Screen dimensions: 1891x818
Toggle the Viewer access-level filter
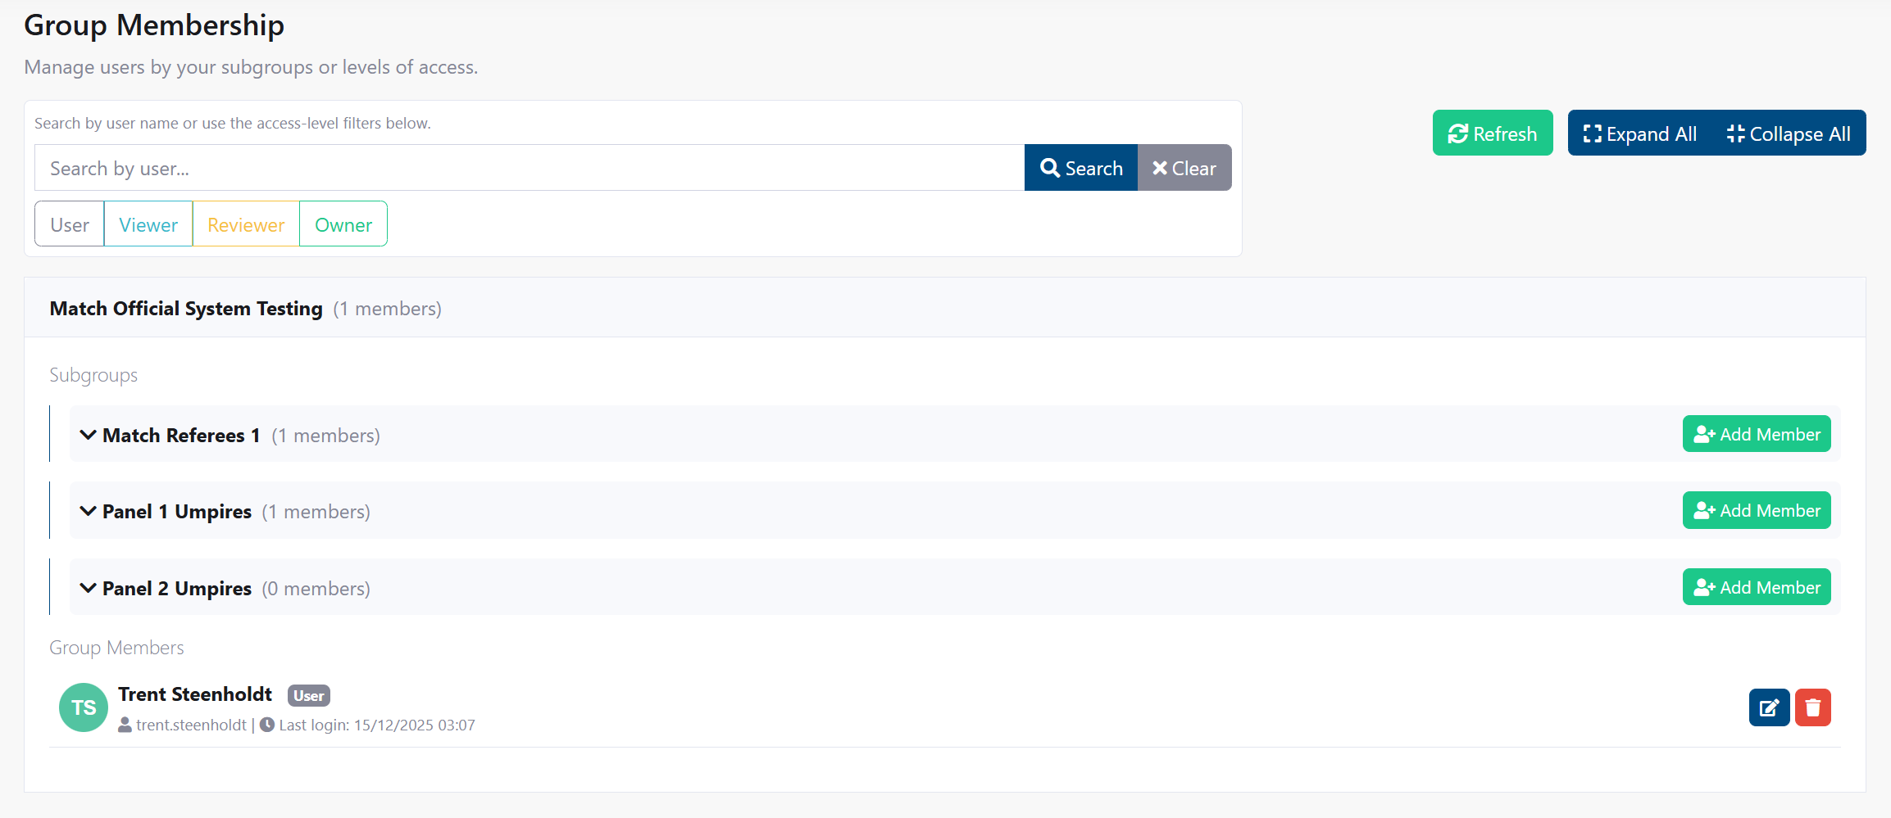tap(148, 224)
